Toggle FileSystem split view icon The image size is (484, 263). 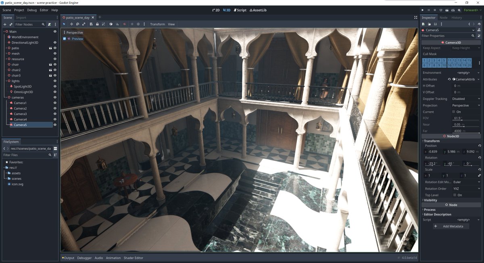click(x=55, y=148)
